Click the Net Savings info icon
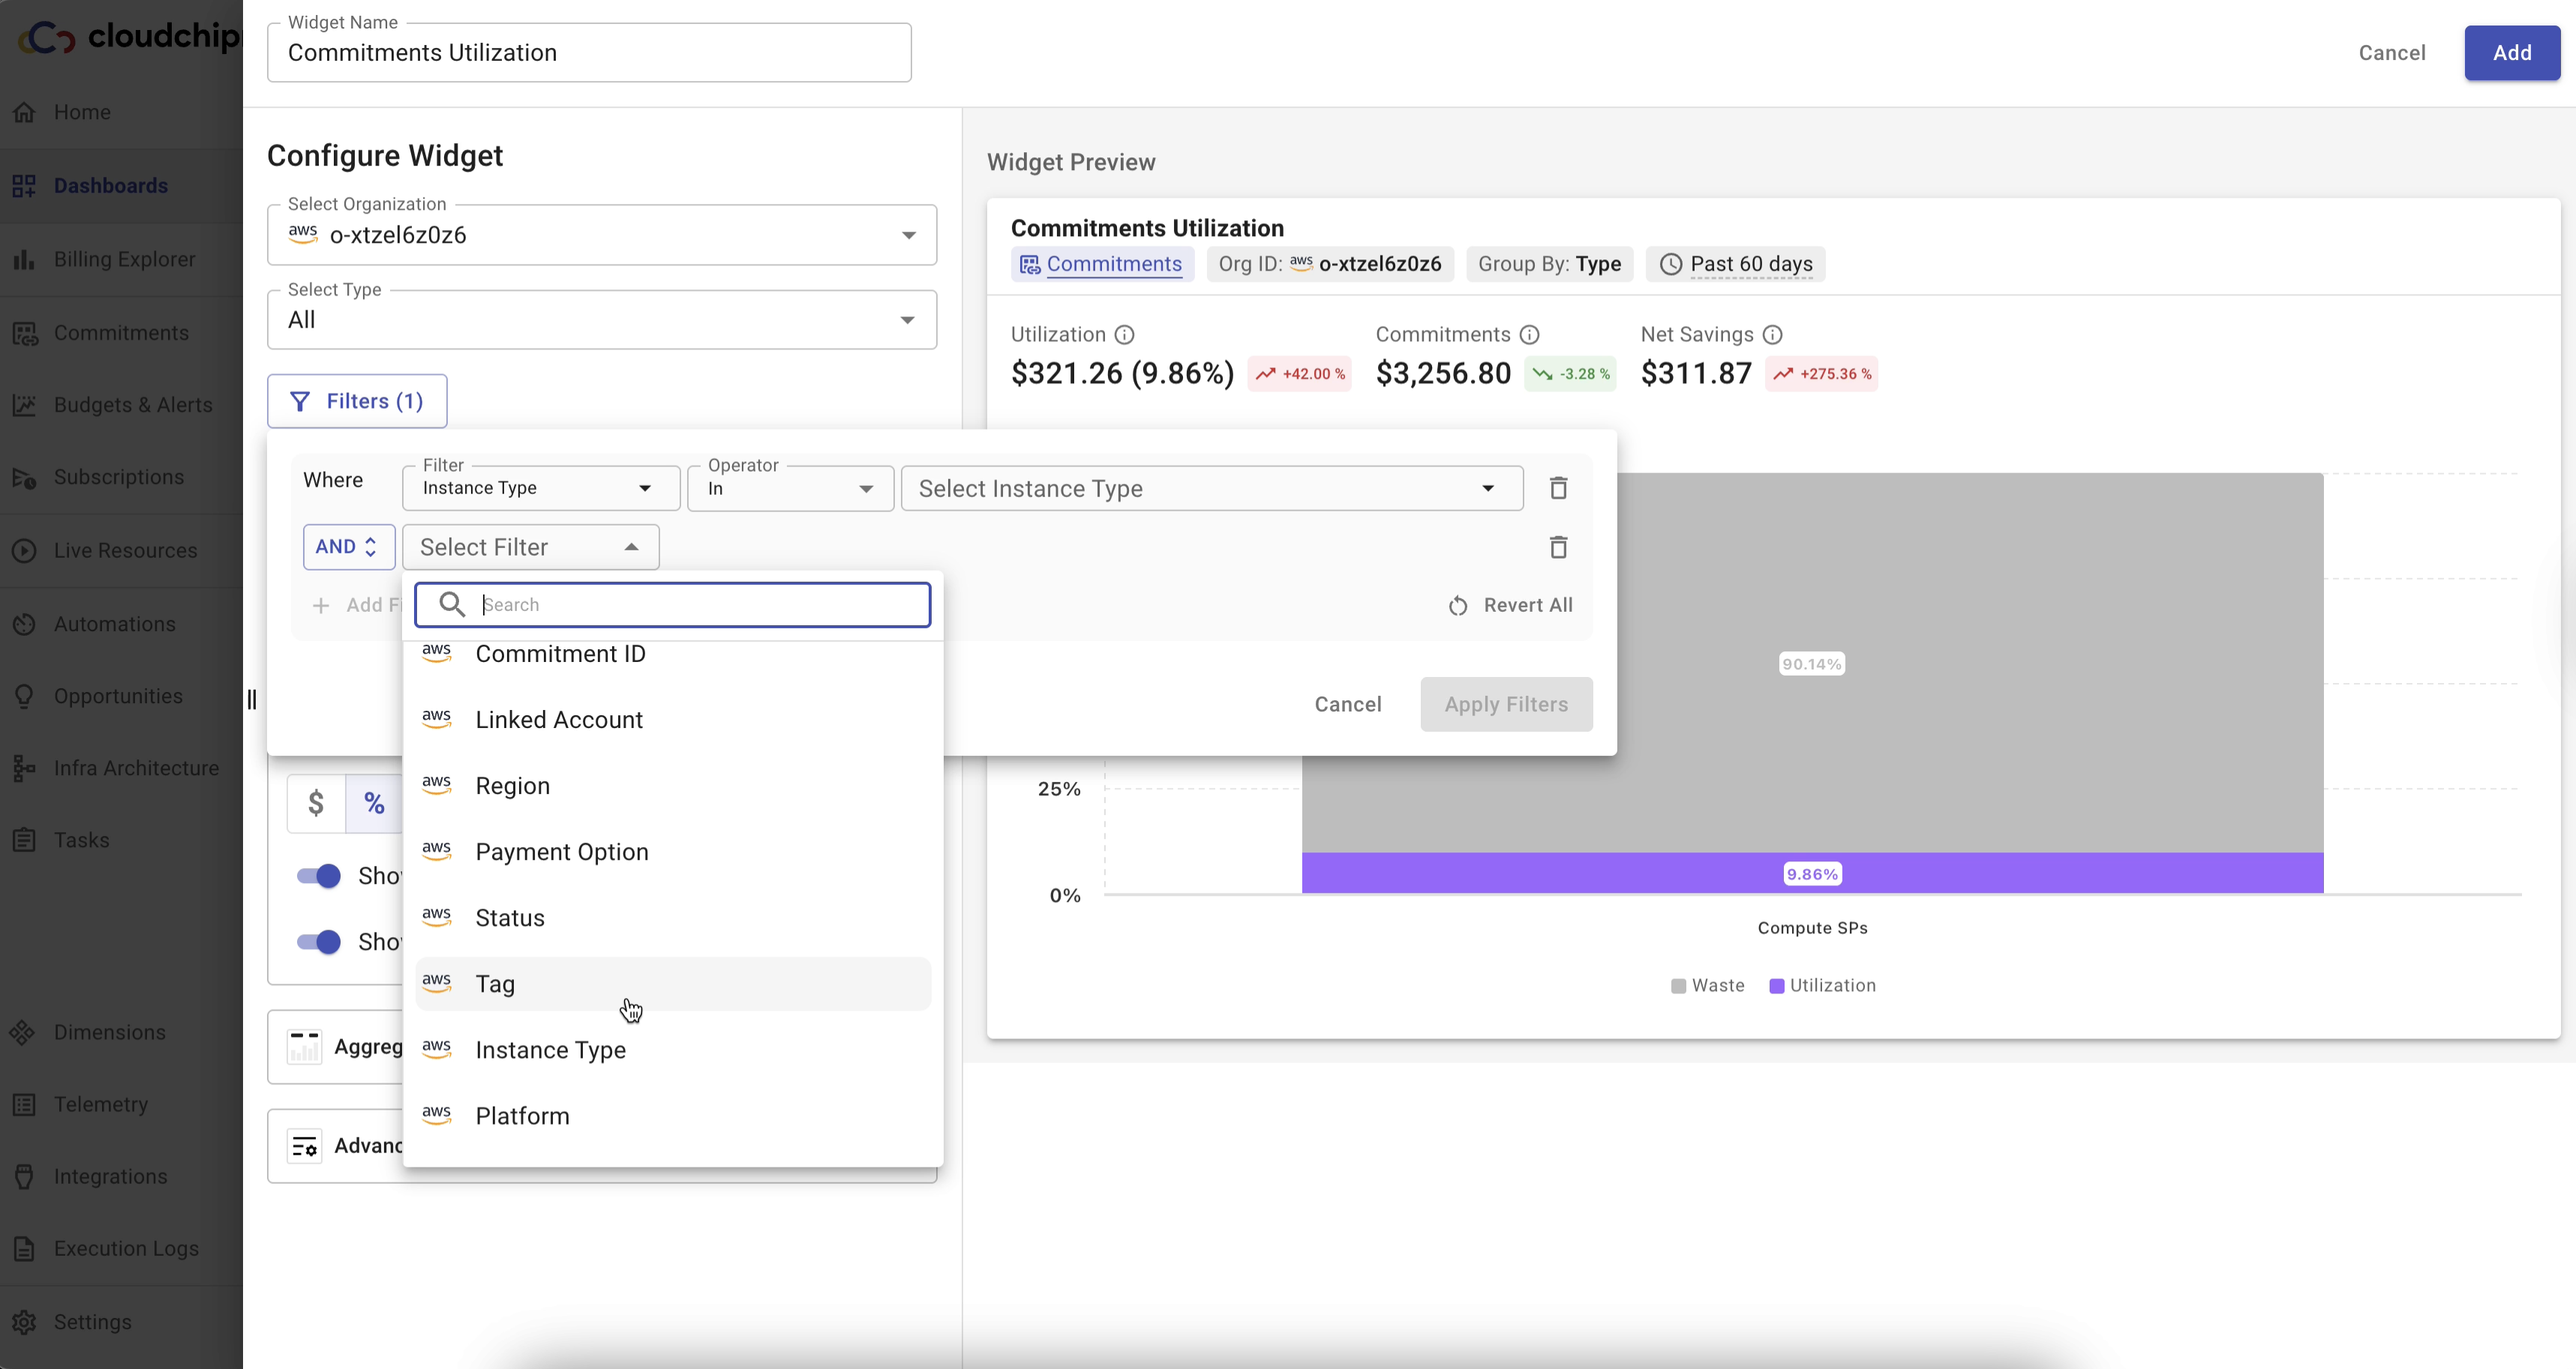The width and height of the screenshot is (2576, 1369). click(1772, 335)
